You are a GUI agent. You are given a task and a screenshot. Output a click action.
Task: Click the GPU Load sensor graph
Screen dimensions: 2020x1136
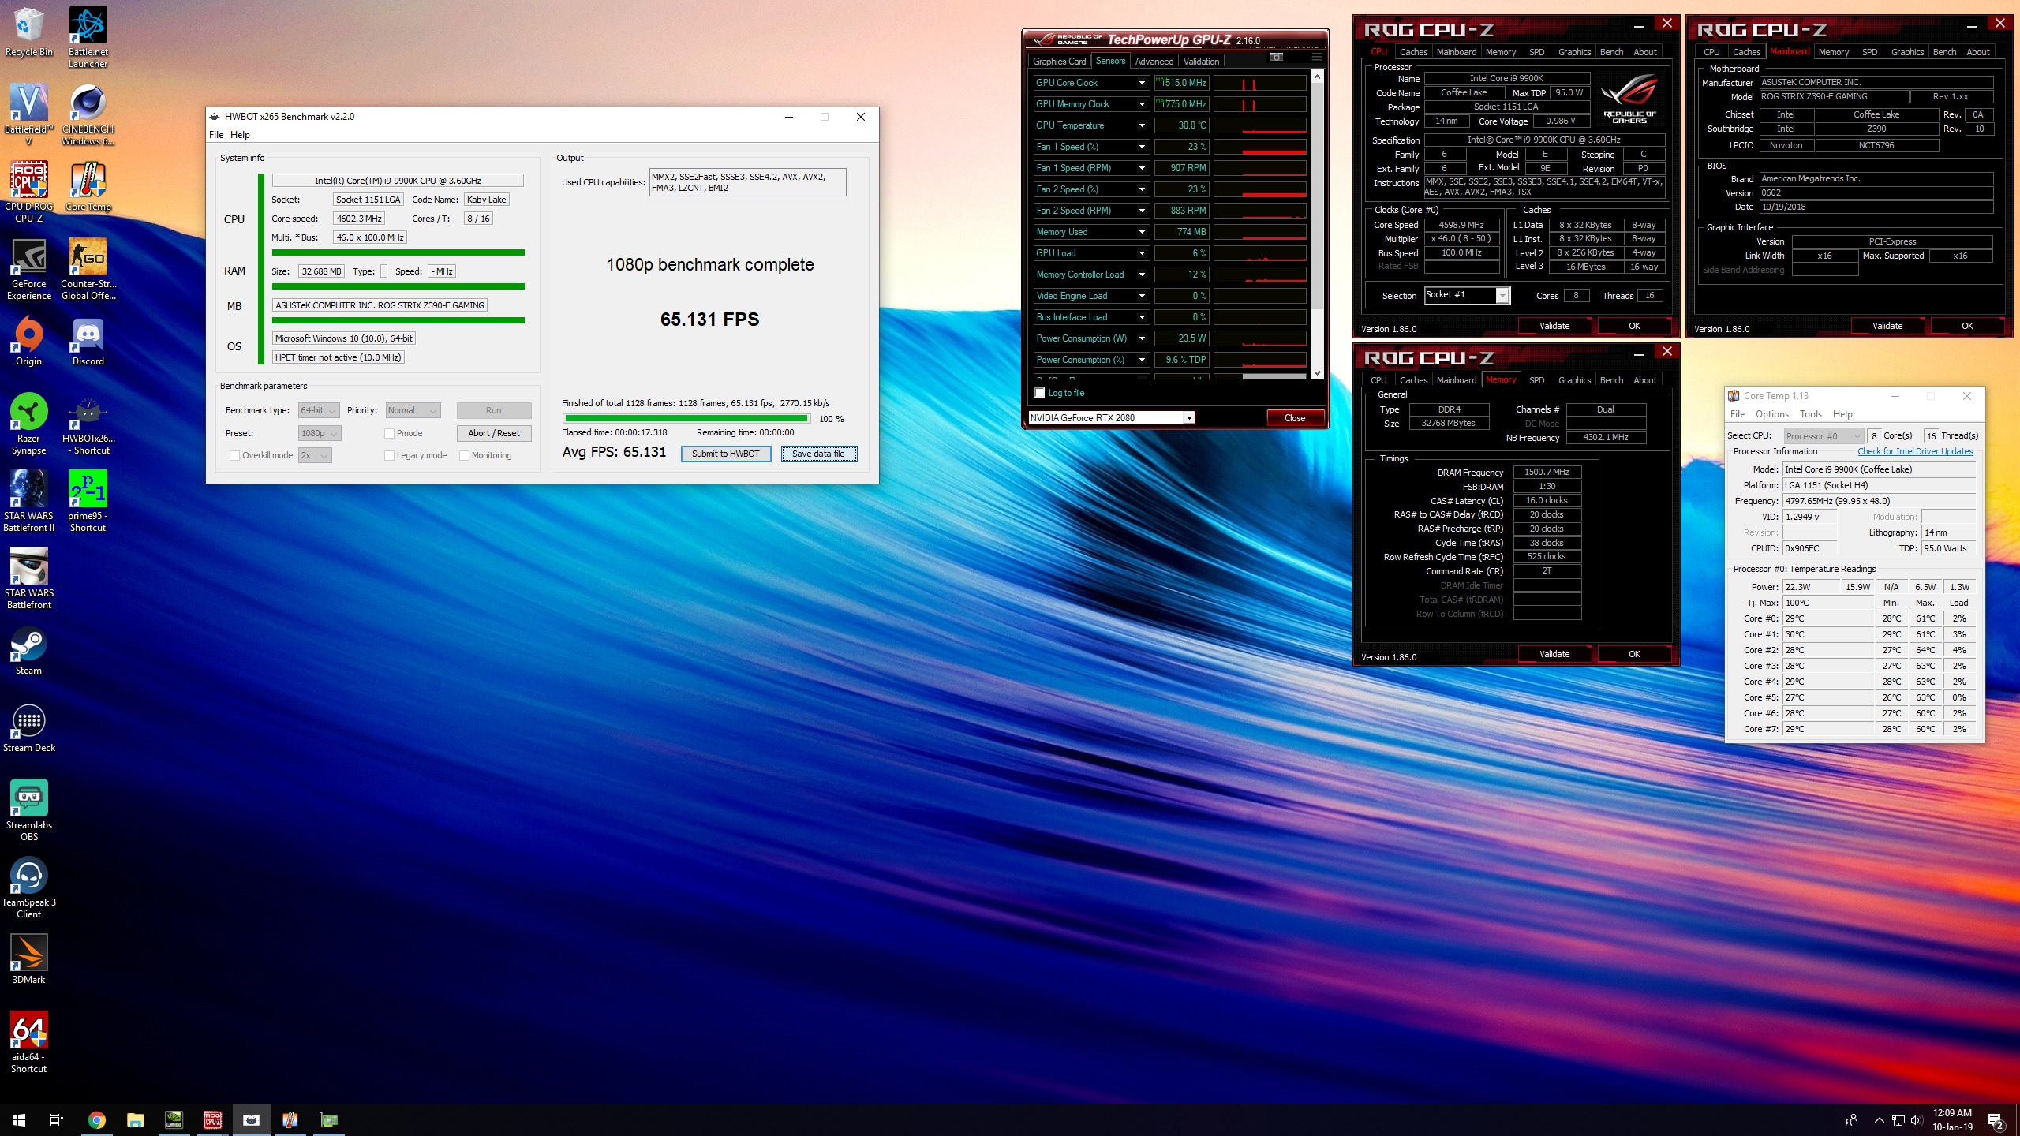coord(1259,253)
